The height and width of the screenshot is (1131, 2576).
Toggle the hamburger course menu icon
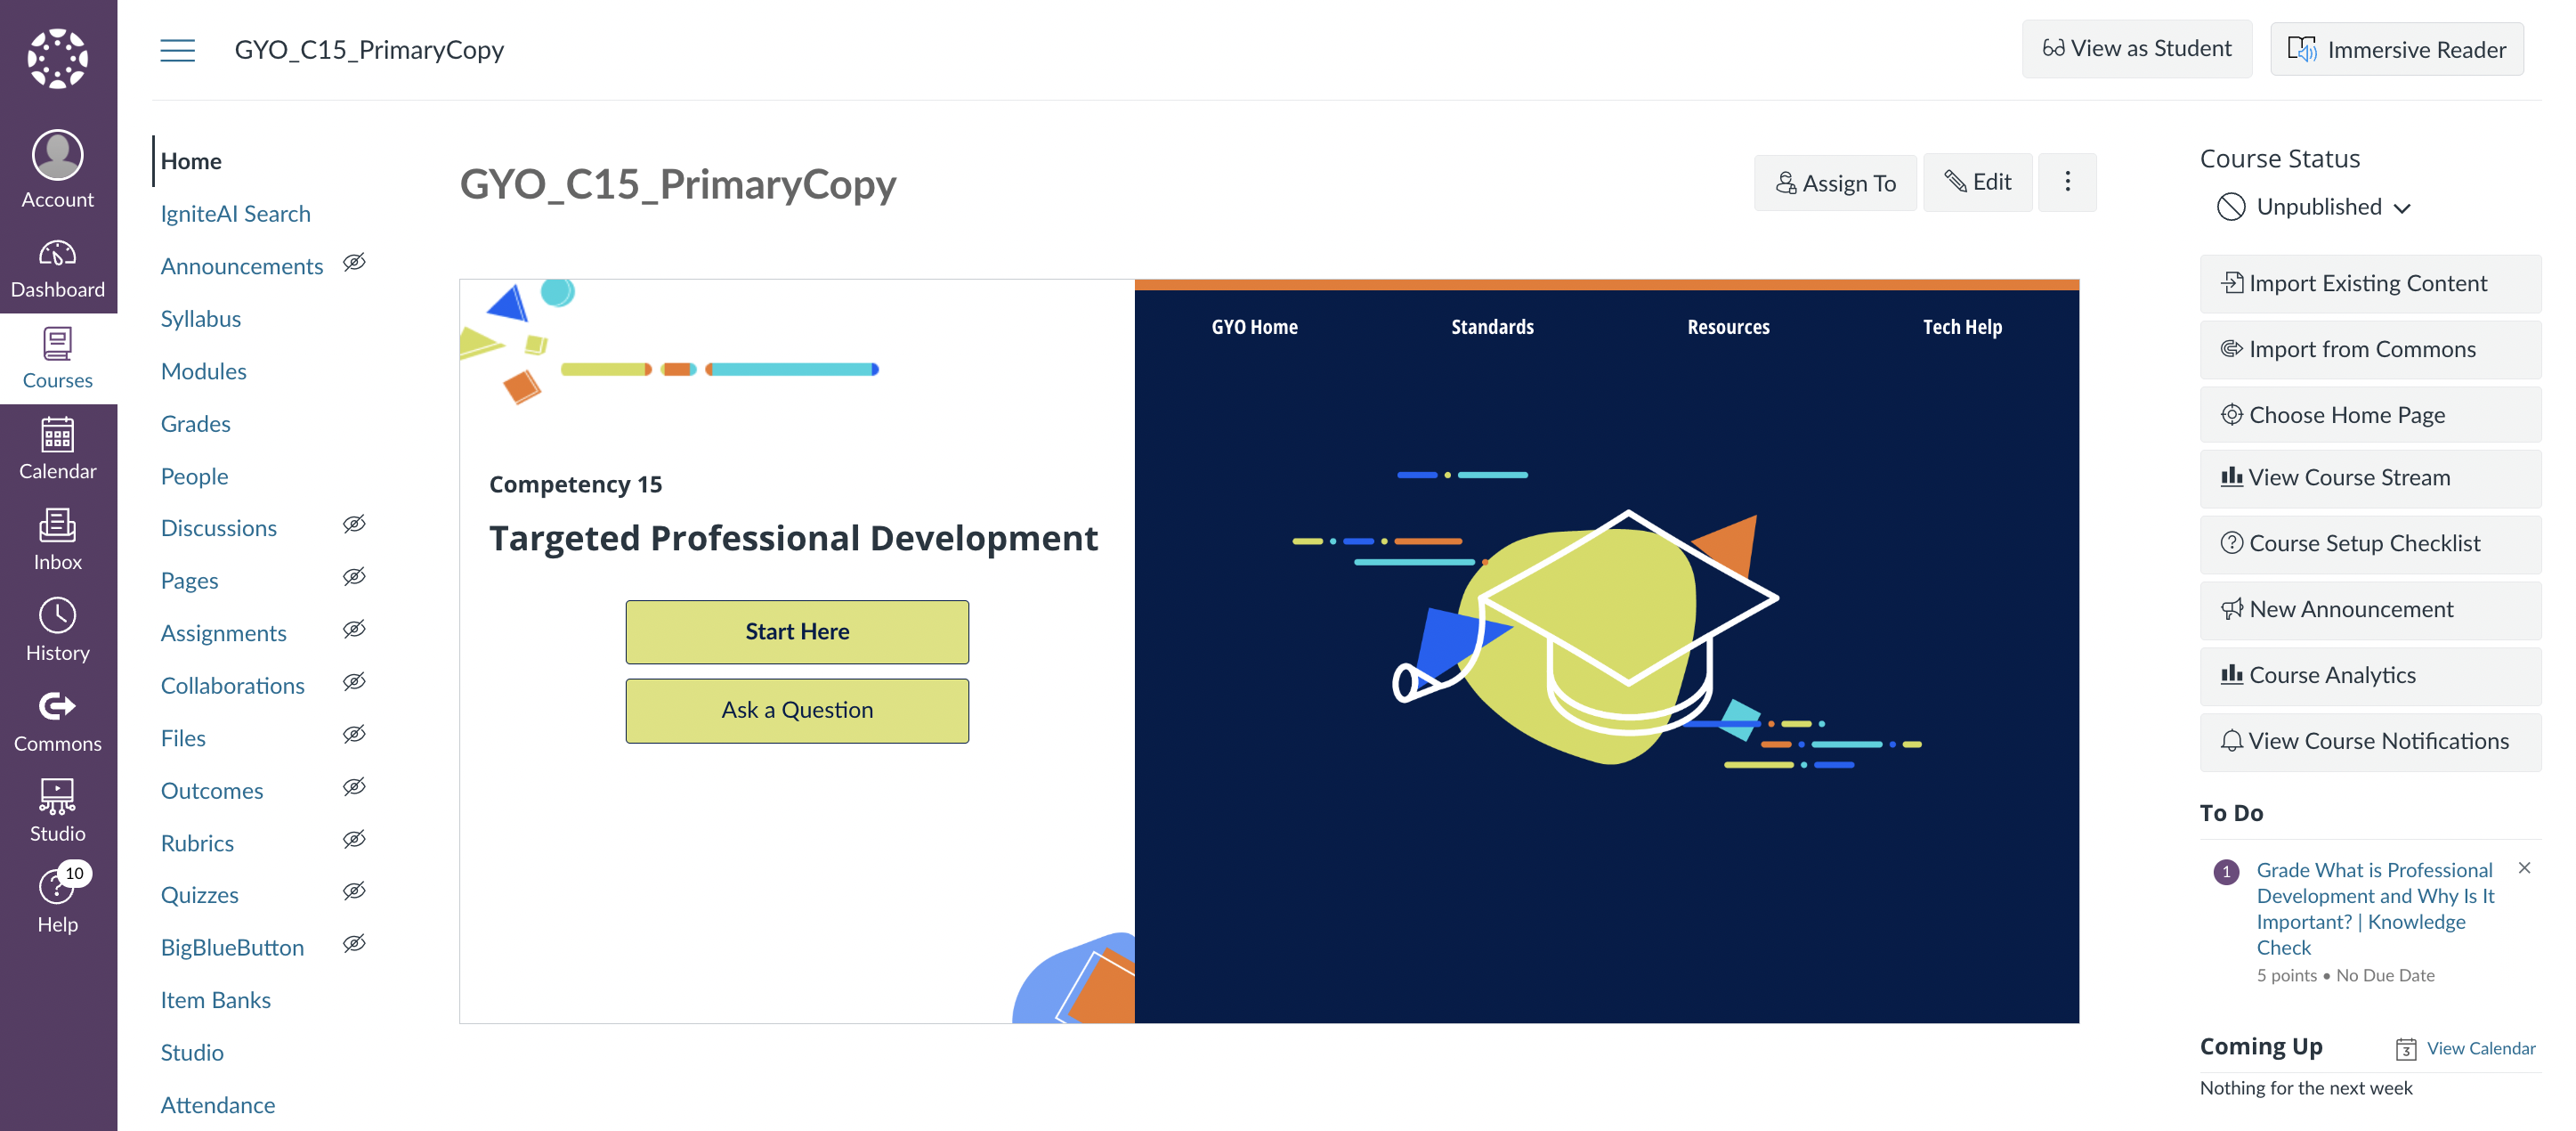point(177,50)
